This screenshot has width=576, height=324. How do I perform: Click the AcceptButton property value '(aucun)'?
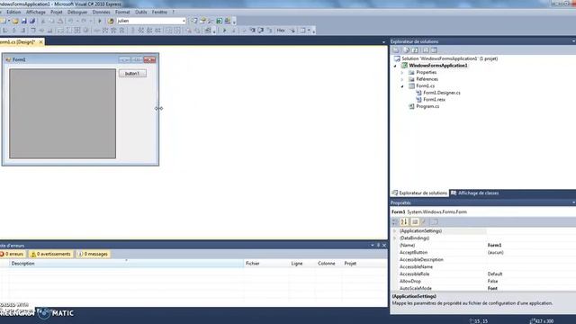click(x=496, y=253)
